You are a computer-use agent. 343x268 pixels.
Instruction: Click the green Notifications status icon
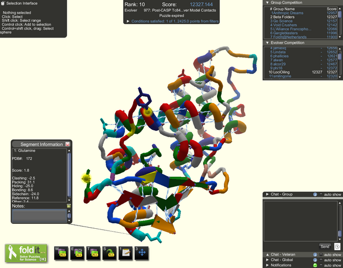coord(315,265)
